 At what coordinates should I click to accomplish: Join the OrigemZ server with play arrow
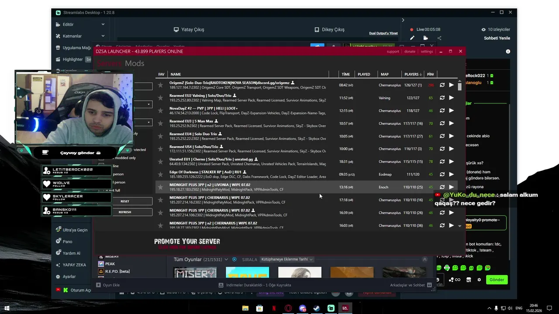[x=452, y=85]
